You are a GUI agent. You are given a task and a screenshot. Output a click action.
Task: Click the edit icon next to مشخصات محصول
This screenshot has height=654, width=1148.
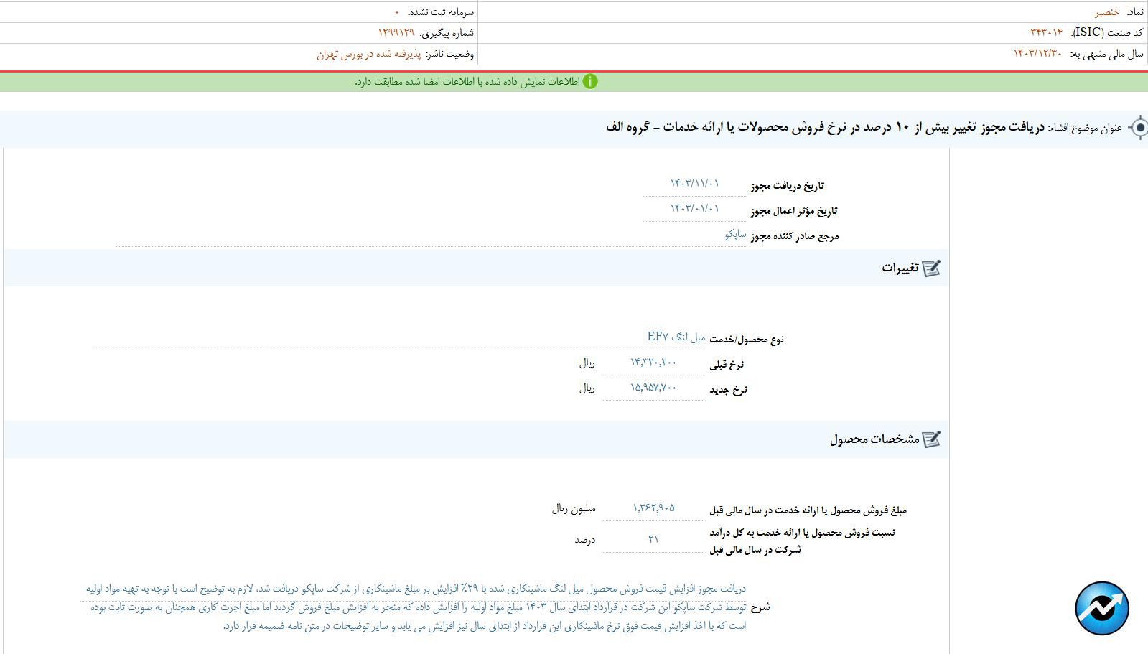click(931, 439)
